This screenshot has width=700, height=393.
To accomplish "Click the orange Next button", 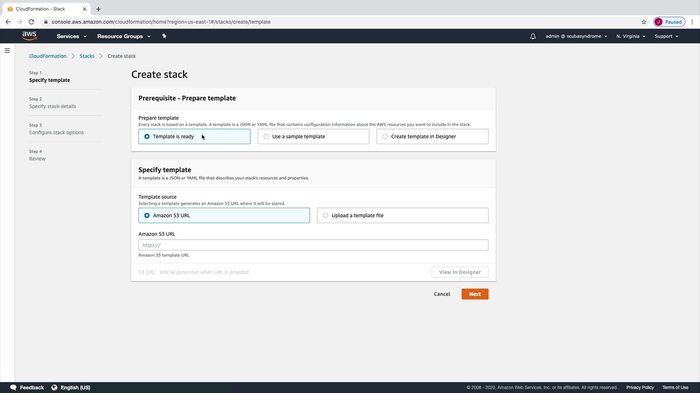I will pos(475,294).
